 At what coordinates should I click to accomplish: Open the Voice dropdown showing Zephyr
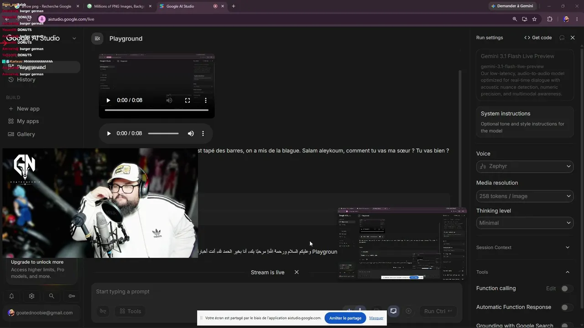pyautogui.click(x=525, y=166)
